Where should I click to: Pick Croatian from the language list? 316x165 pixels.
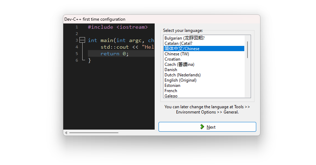pyautogui.click(x=204, y=59)
